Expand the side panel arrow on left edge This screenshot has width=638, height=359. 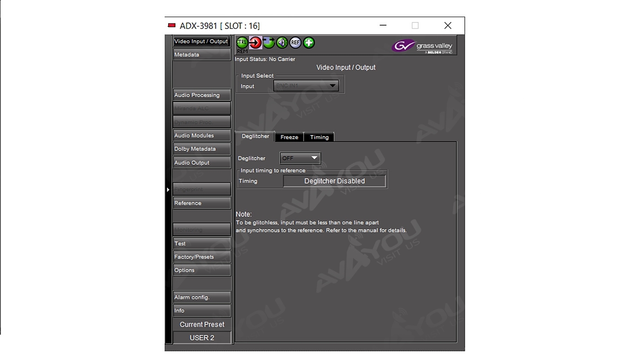click(x=168, y=190)
